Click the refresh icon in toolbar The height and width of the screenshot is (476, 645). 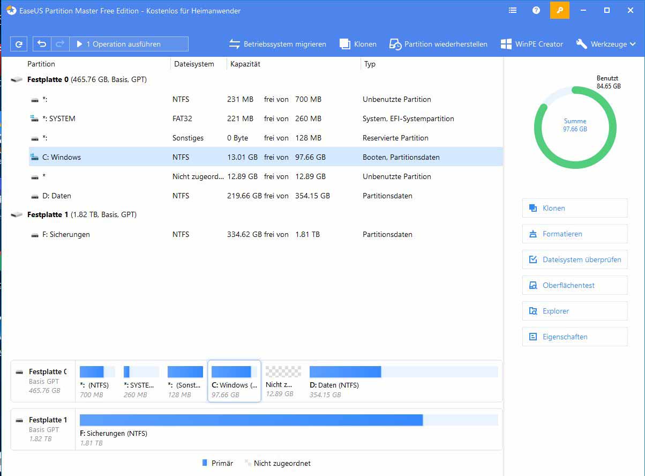[x=19, y=44]
